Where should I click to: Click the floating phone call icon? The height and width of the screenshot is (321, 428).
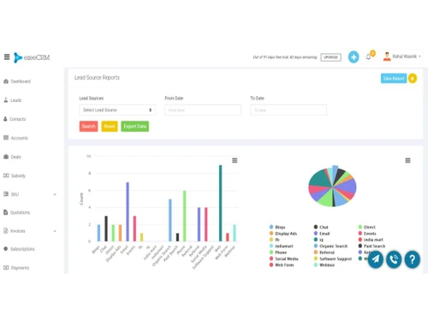point(394,259)
